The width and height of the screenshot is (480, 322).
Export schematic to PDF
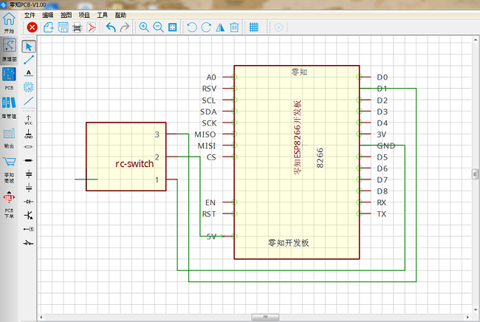(x=92, y=27)
